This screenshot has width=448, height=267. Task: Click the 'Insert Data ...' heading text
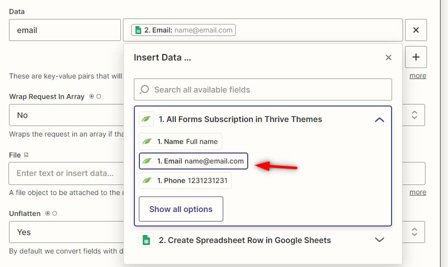click(162, 57)
